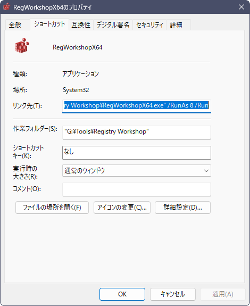Confirm with the OK button

point(122,294)
